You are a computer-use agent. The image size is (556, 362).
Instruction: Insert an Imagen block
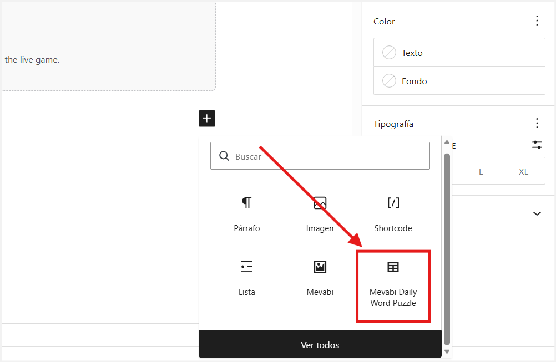[320, 215]
